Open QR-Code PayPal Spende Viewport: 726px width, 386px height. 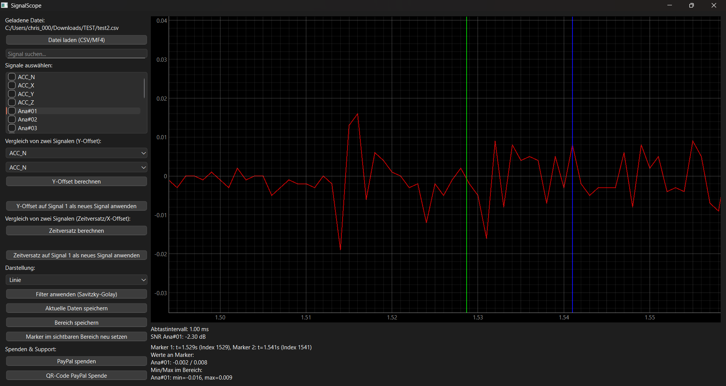76,376
